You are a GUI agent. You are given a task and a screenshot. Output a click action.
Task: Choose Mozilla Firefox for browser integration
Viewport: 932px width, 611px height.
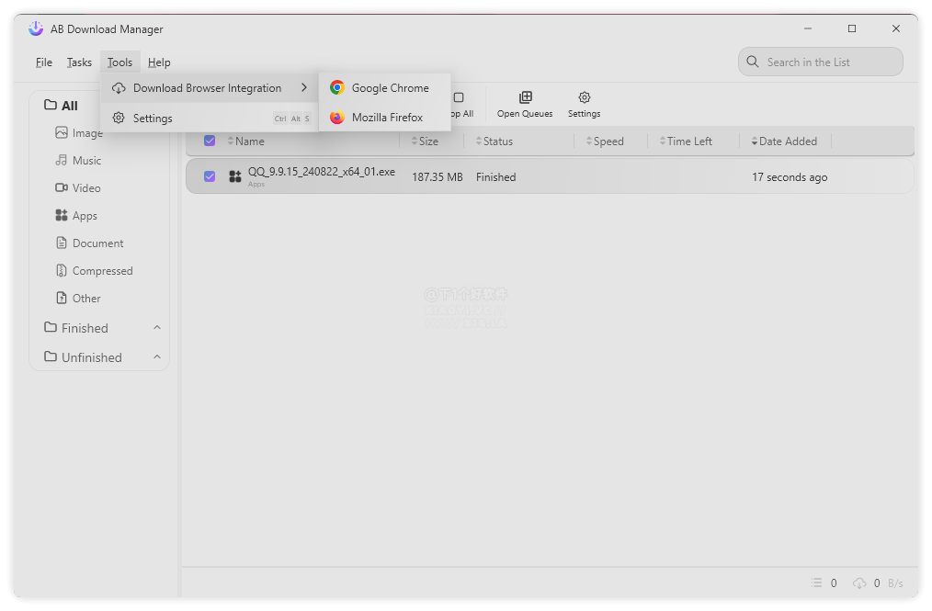click(384, 117)
